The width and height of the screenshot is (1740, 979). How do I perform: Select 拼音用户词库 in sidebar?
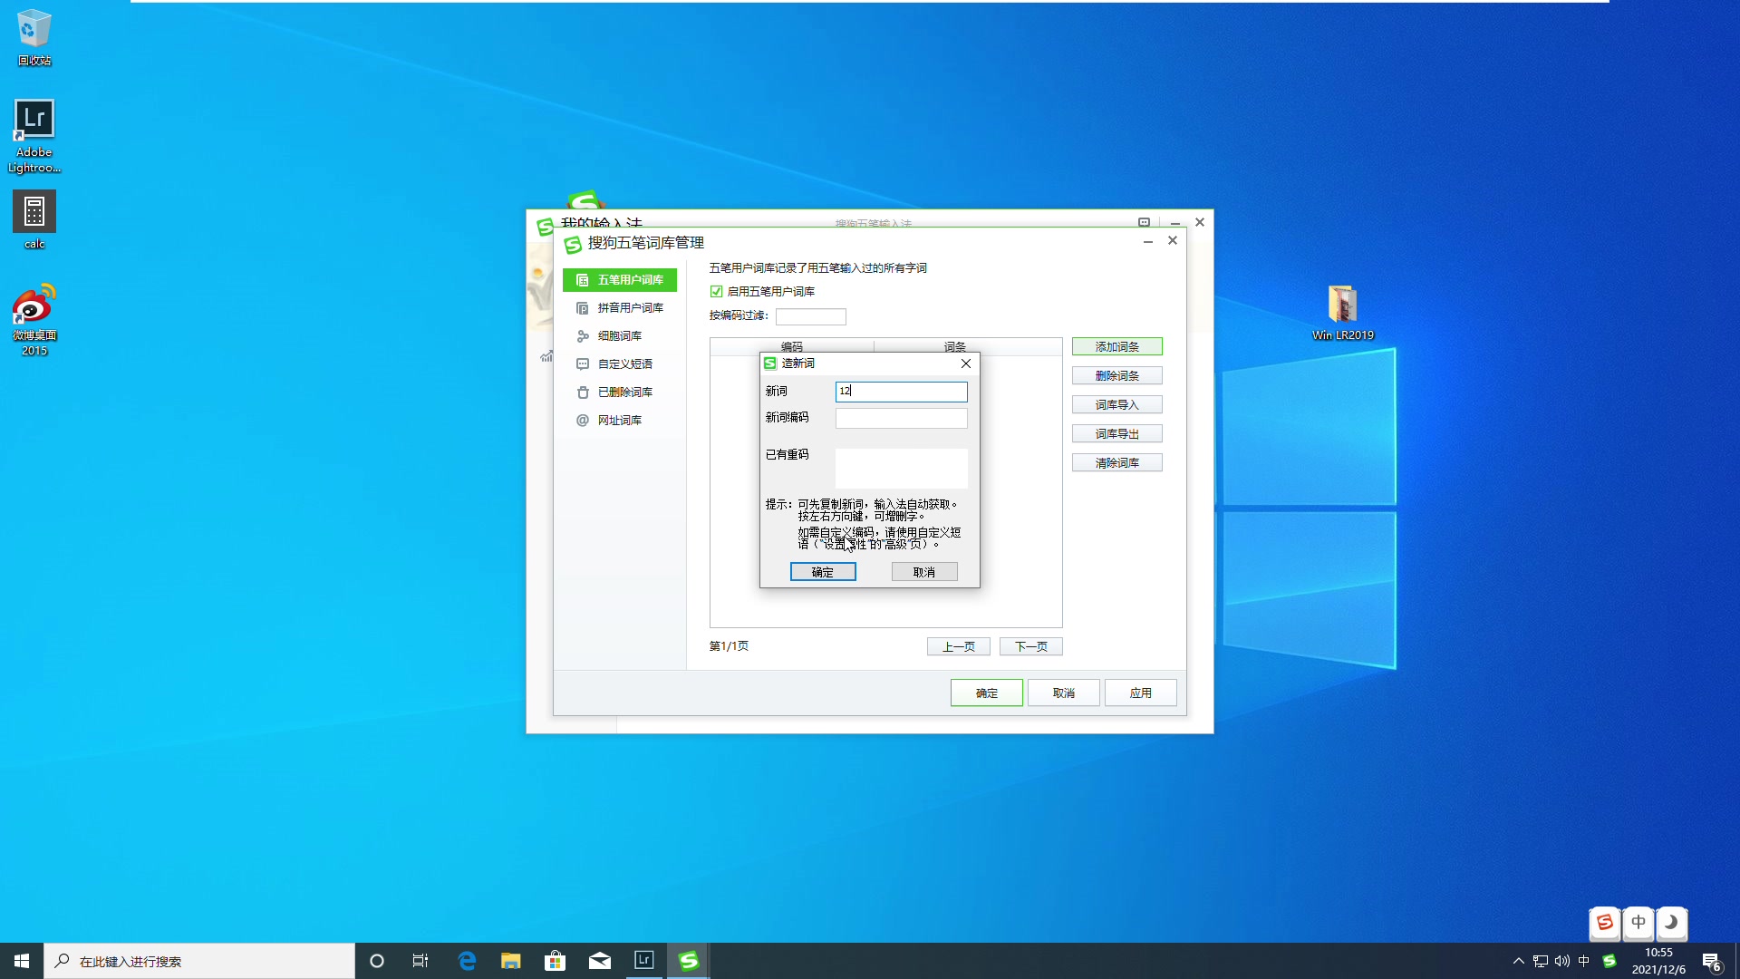[620, 308]
